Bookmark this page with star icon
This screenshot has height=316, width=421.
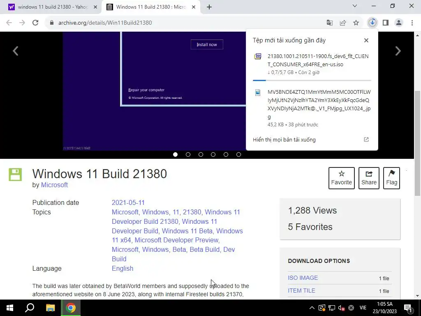click(x=356, y=23)
